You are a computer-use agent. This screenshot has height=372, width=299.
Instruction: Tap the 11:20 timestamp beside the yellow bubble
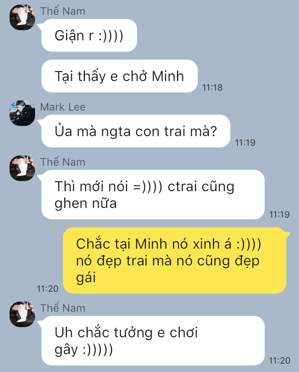pyautogui.click(x=47, y=289)
